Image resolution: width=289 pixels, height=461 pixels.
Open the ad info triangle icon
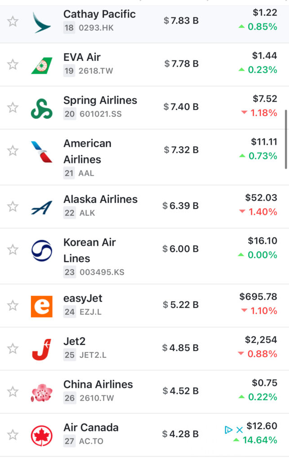click(x=228, y=430)
